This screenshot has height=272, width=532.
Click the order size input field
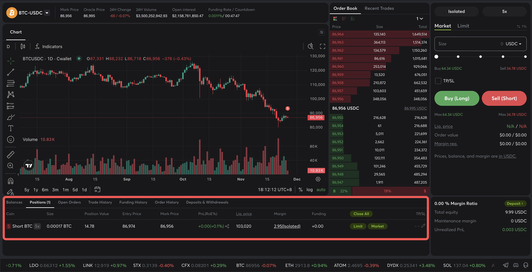481,44
